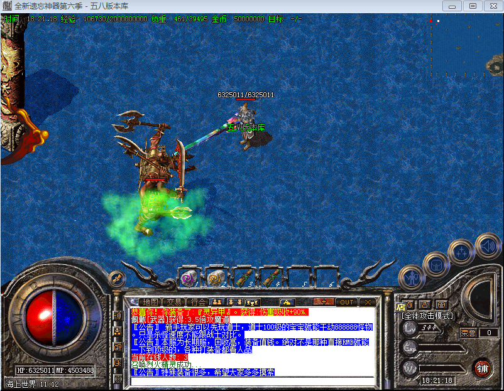This screenshot has height=391, width=504.
Task: Click the minimap in the top-right corner
Action: (x=467, y=45)
